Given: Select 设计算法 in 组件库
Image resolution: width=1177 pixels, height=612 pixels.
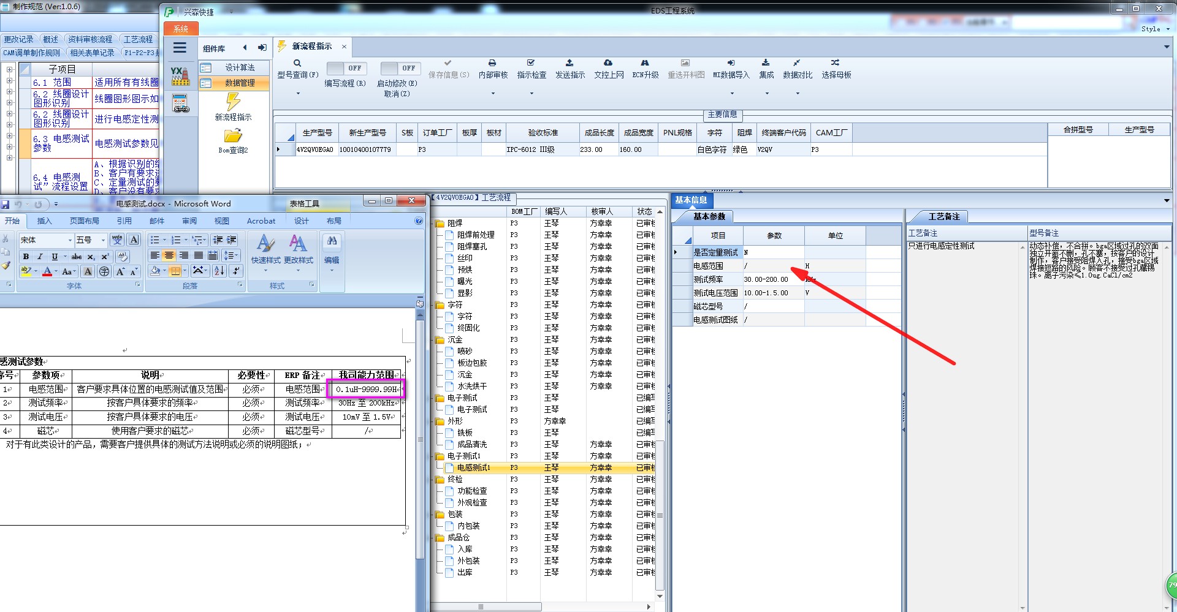Looking at the screenshot, I should (x=234, y=67).
